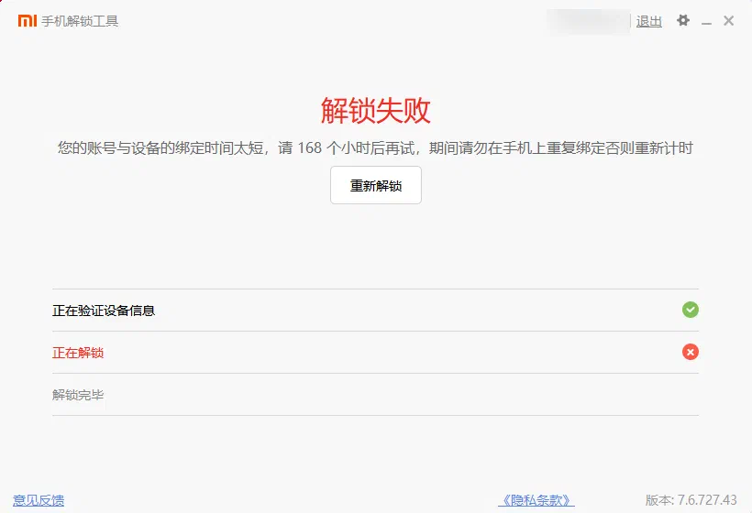Click the 退出 logout link
The width and height of the screenshot is (752, 513).
pos(649,21)
